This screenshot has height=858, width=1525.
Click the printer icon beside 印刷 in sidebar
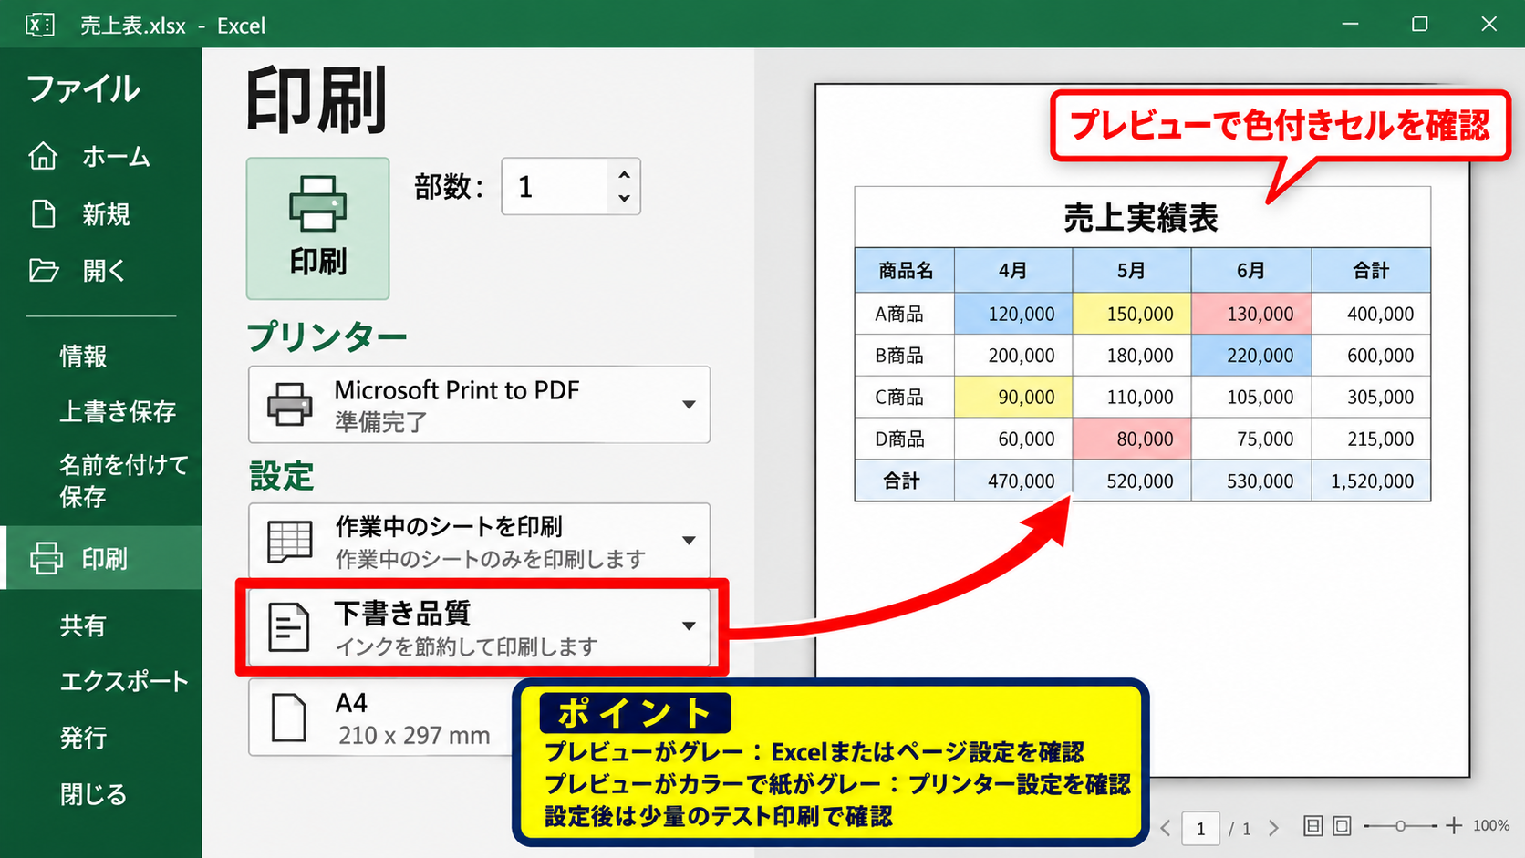coord(47,558)
